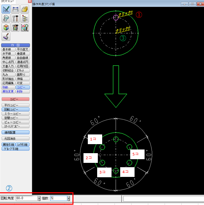Screen dimensions: 204x205
Task: Select the hammer and wrench tools icon
Action: pyautogui.click(x=15, y=18)
